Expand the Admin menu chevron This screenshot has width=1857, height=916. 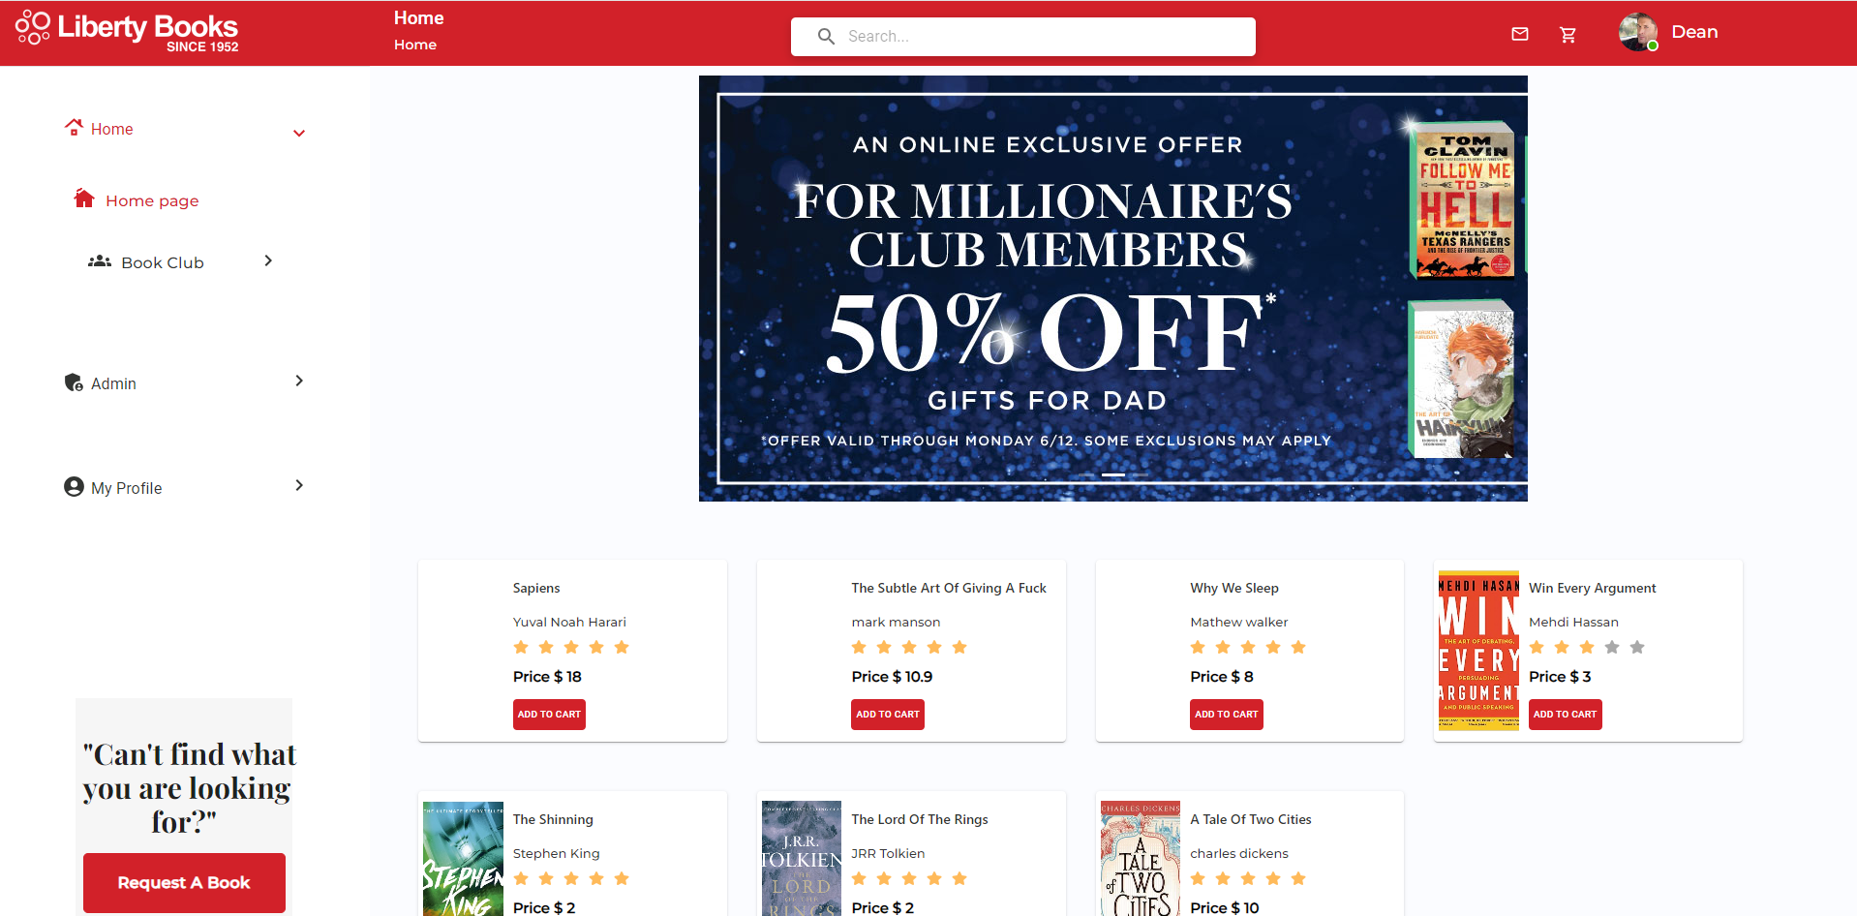click(299, 382)
